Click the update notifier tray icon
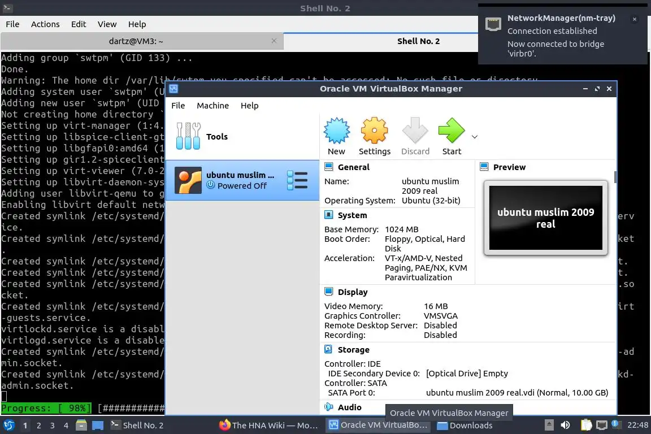 pos(616,424)
